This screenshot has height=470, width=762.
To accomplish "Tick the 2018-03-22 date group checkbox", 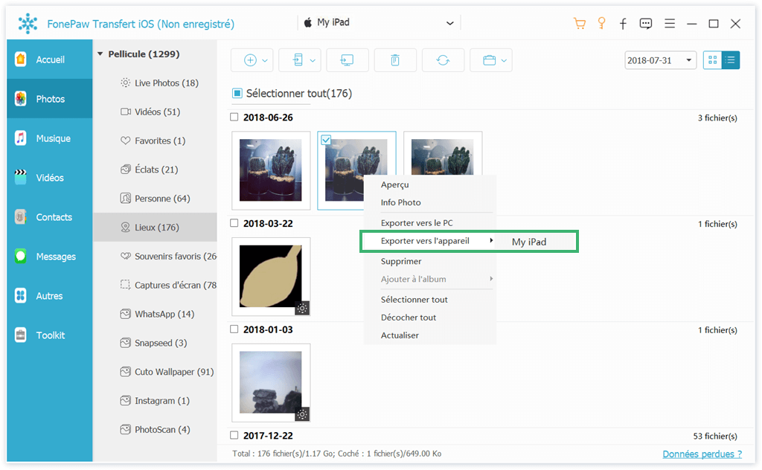I will (x=234, y=223).
